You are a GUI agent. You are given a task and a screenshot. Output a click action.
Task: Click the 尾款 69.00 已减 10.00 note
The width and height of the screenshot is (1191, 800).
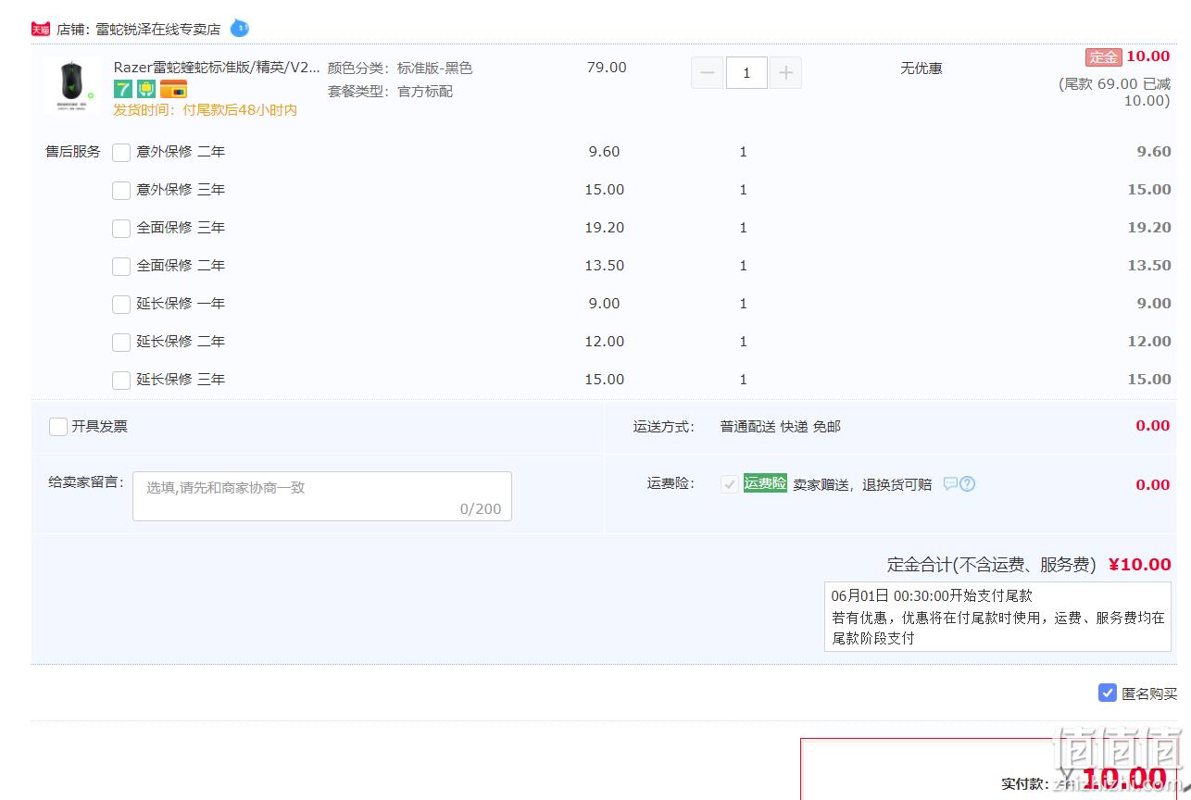pyautogui.click(x=1115, y=92)
